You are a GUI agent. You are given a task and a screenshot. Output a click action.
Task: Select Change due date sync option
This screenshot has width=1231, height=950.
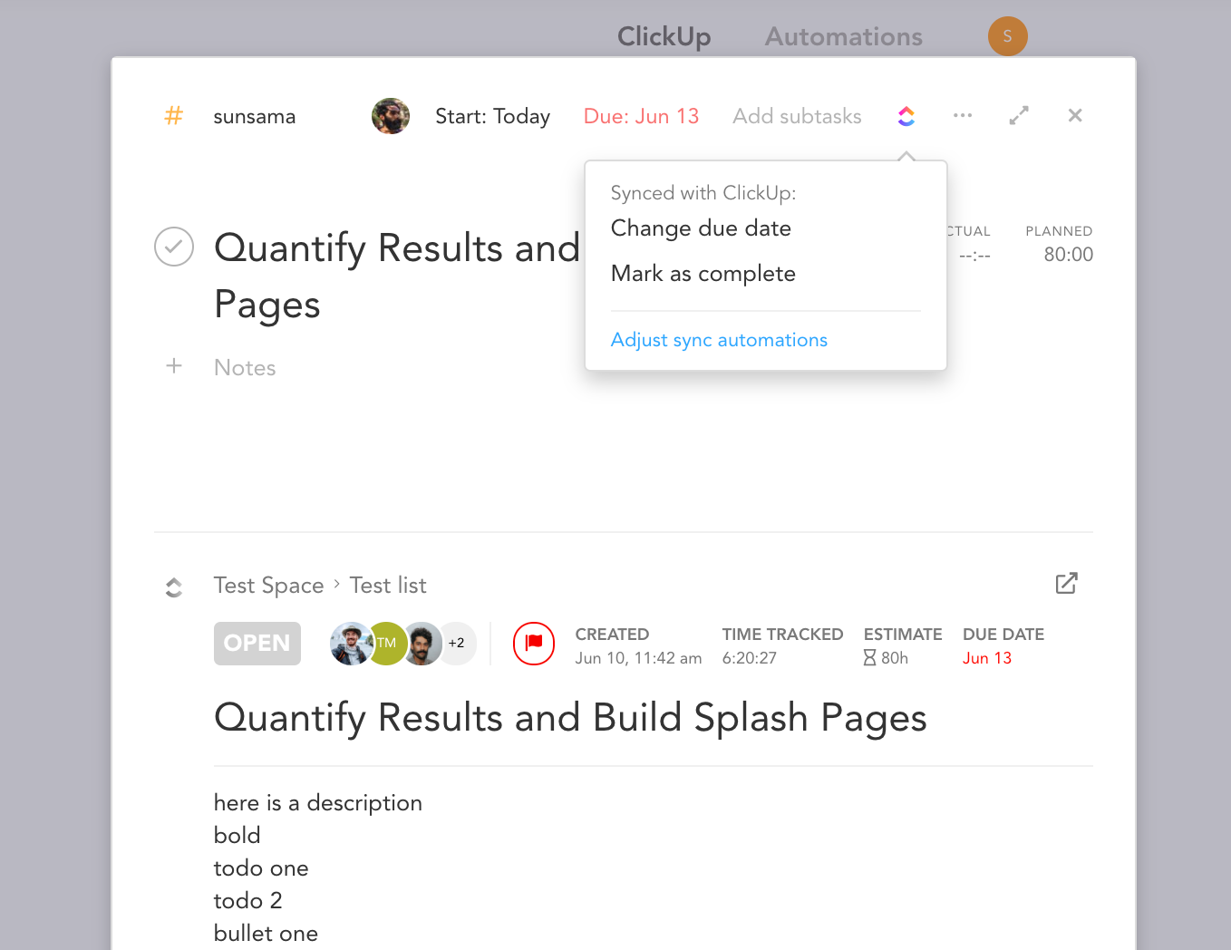[701, 228]
